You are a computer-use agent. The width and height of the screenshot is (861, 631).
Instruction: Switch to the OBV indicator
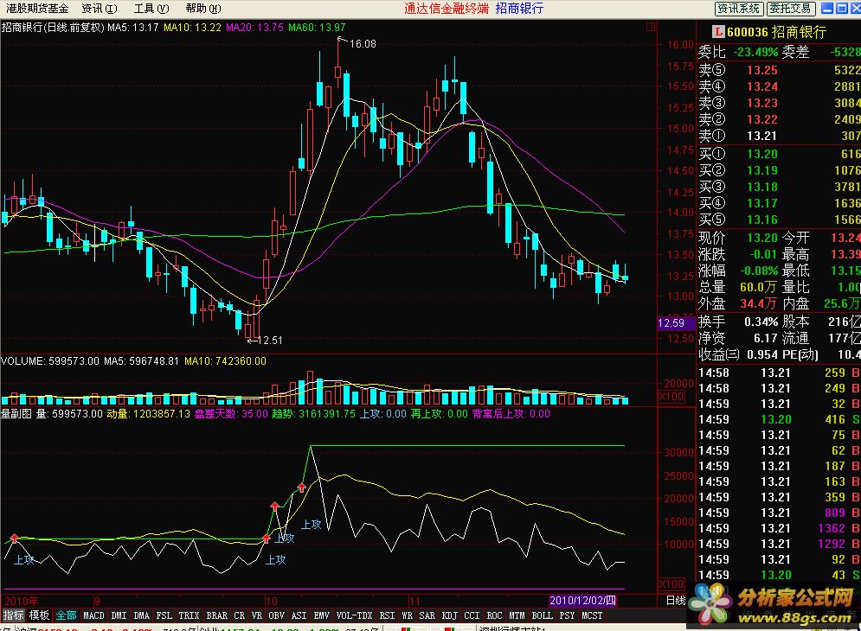click(276, 615)
